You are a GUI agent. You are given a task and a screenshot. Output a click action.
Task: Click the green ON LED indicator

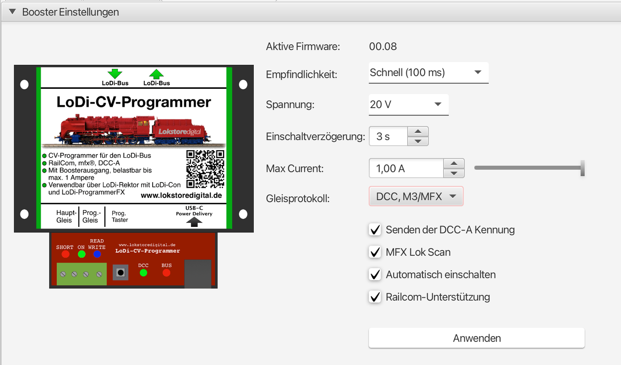[x=81, y=254]
